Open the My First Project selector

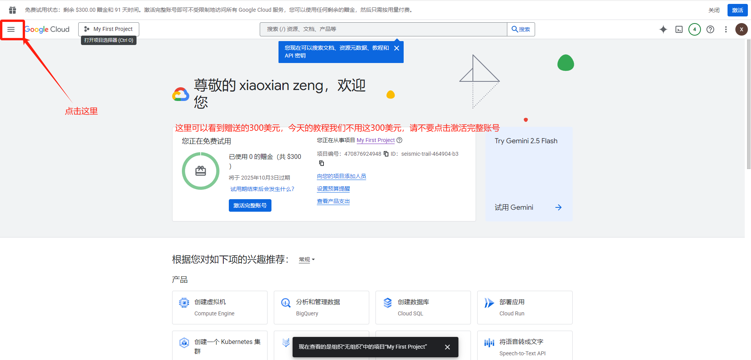[109, 29]
